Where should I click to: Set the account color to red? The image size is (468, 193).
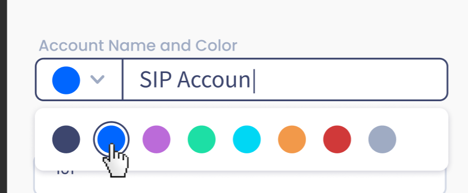point(337,139)
